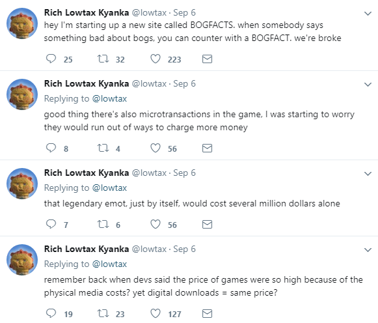Retweet the microtransactions tweet
The image size is (378, 323).
point(103,148)
